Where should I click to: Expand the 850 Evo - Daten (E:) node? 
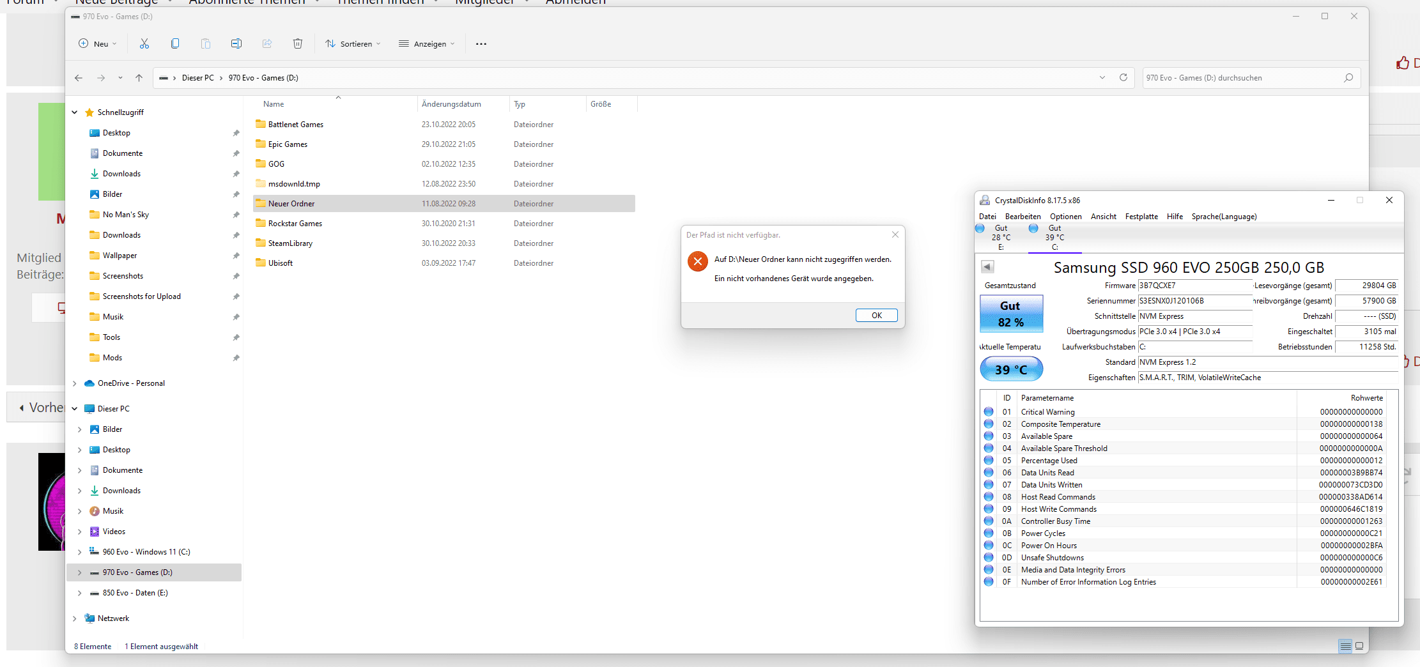click(x=80, y=593)
